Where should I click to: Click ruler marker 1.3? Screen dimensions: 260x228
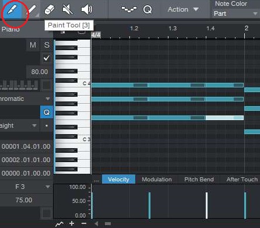pos(173,29)
